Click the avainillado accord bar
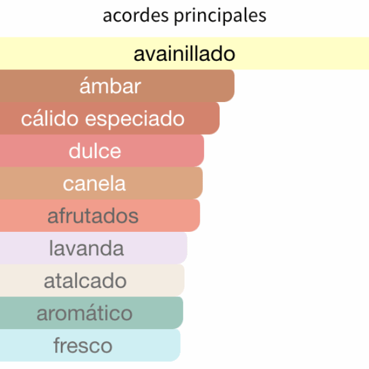This screenshot has width=369, height=369. pyautogui.click(x=184, y=54)
